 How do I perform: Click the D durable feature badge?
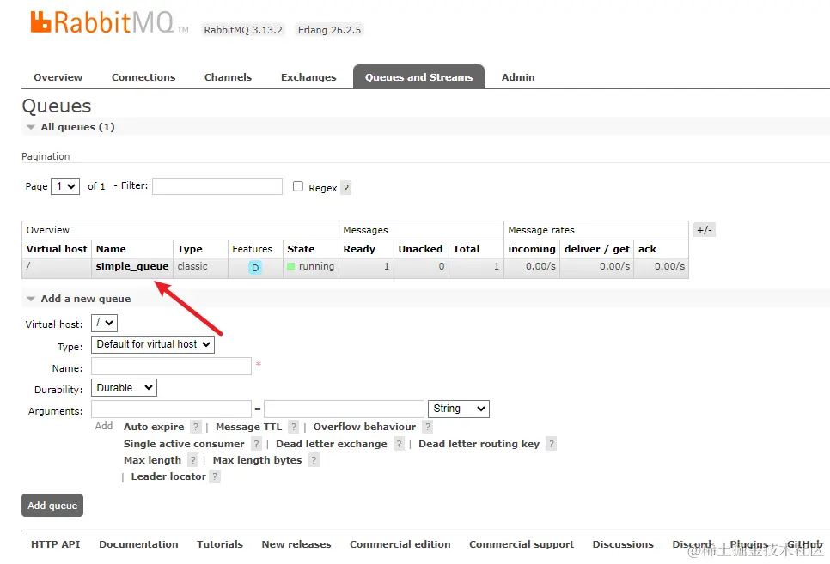pyautogui.click(x=255, y=268)
